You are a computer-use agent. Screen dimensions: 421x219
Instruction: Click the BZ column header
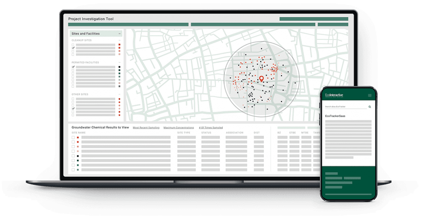[279, 133]
